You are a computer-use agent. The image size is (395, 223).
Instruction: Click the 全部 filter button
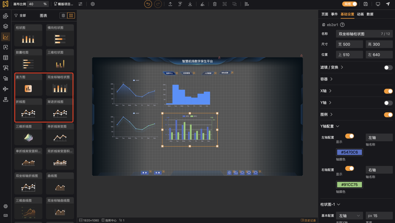(20, 15)
